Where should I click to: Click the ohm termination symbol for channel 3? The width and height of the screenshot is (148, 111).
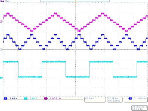(x=60, y=98)
